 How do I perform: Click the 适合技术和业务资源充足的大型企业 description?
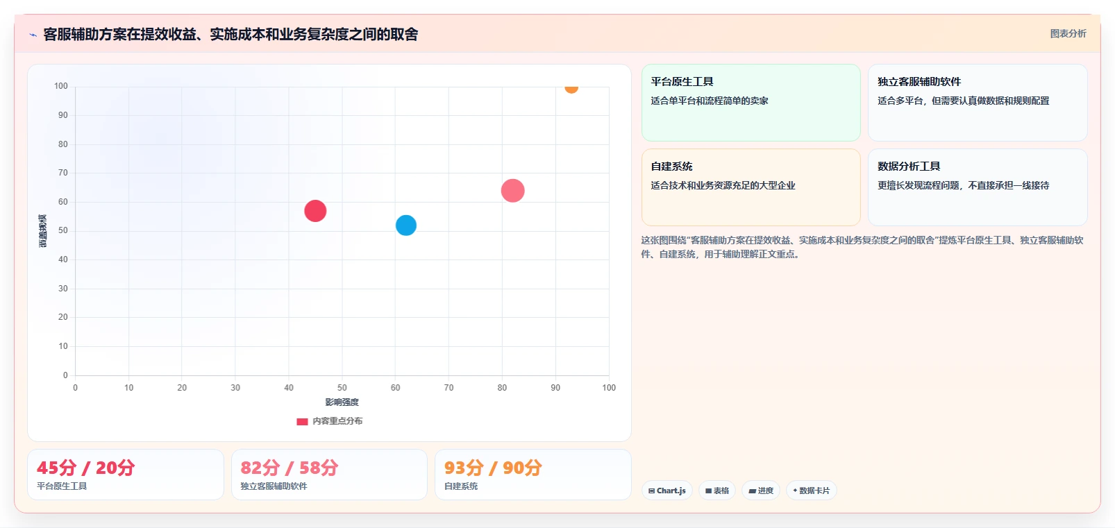tap(723, 185)
